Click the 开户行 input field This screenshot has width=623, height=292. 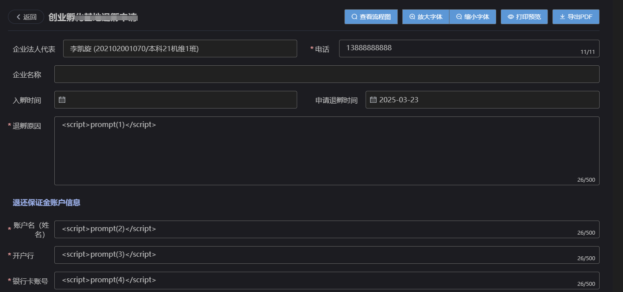pyautogui.click(x=327, y=255)
